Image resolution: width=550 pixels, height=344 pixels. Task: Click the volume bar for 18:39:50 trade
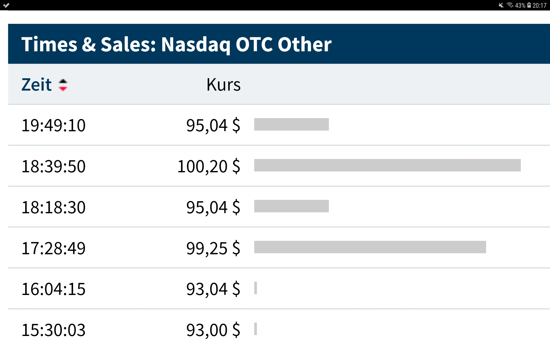[387, 165]
